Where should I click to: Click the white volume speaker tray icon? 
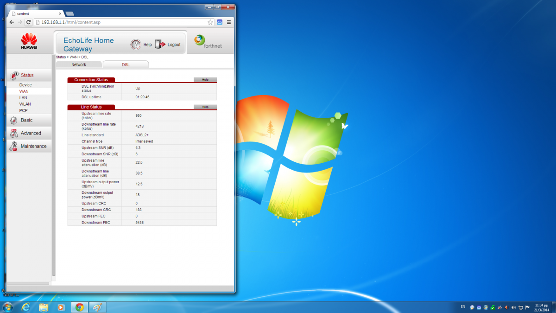point(513,307)
